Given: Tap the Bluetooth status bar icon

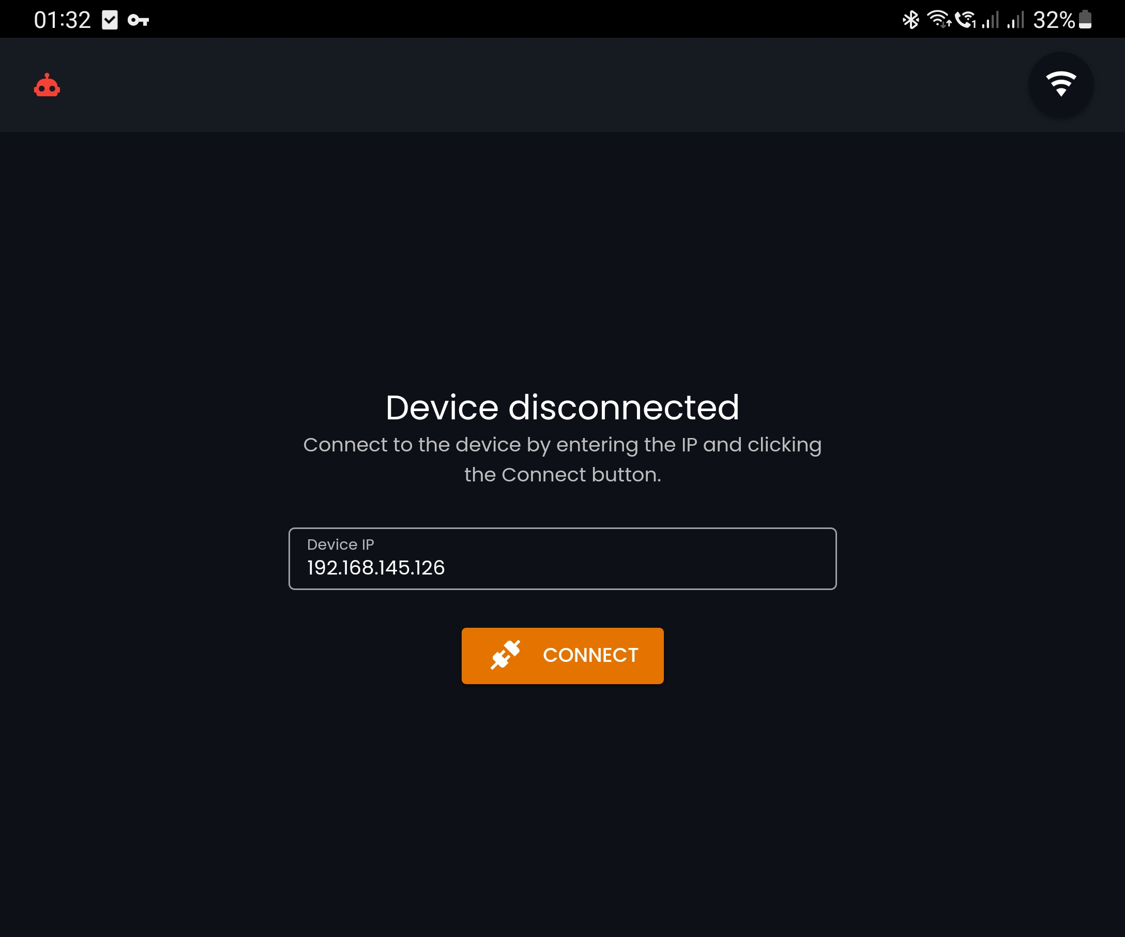Looking at the screenshot, I should [911, 20].
